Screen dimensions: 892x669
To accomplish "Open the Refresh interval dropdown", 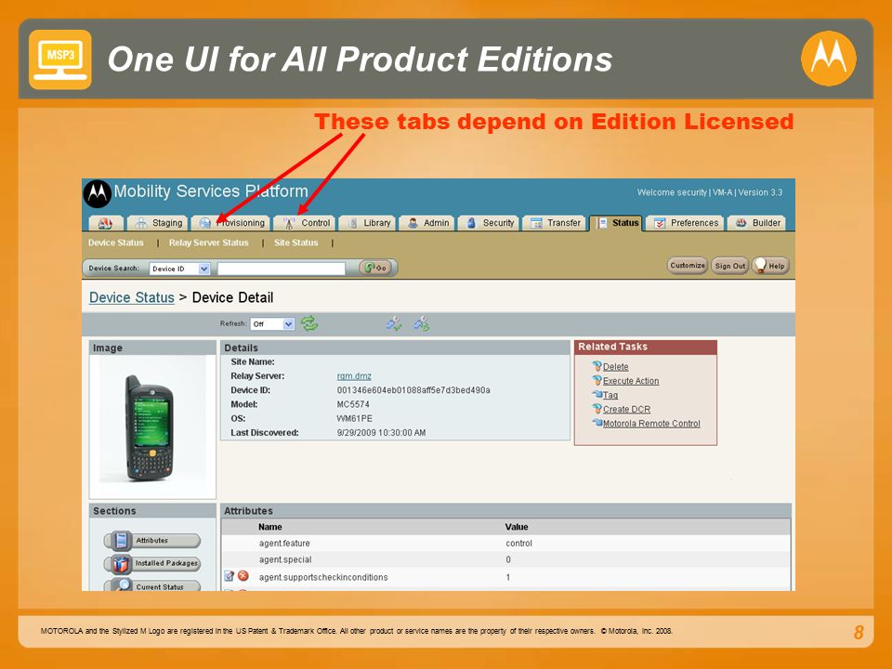I will click(x=272, y=323).
